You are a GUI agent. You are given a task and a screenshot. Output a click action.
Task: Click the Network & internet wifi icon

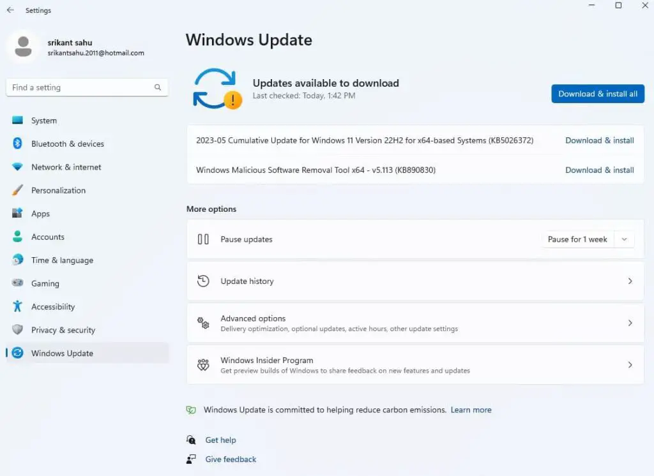tap(18, 167)
